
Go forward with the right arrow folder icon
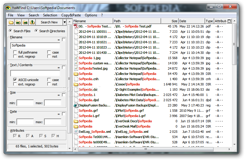(x=25, y=22)
